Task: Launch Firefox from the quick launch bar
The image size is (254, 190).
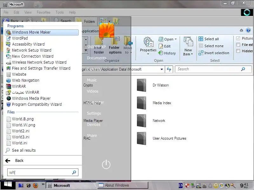Action: 36,185
